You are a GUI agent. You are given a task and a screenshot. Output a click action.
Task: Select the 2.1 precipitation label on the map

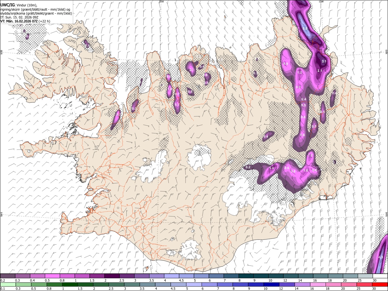319,71
